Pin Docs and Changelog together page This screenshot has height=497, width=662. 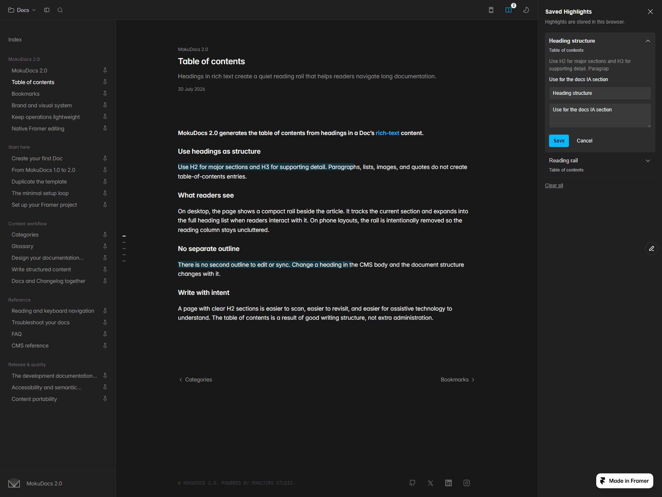105,281
